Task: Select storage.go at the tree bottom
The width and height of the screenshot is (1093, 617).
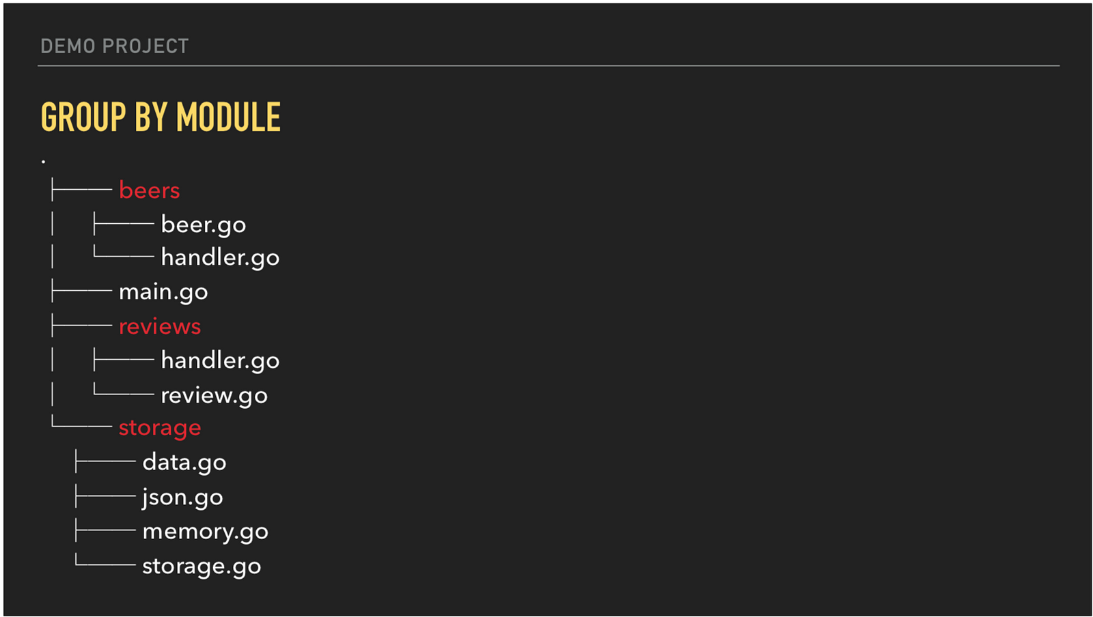Action: click(202, 566)
